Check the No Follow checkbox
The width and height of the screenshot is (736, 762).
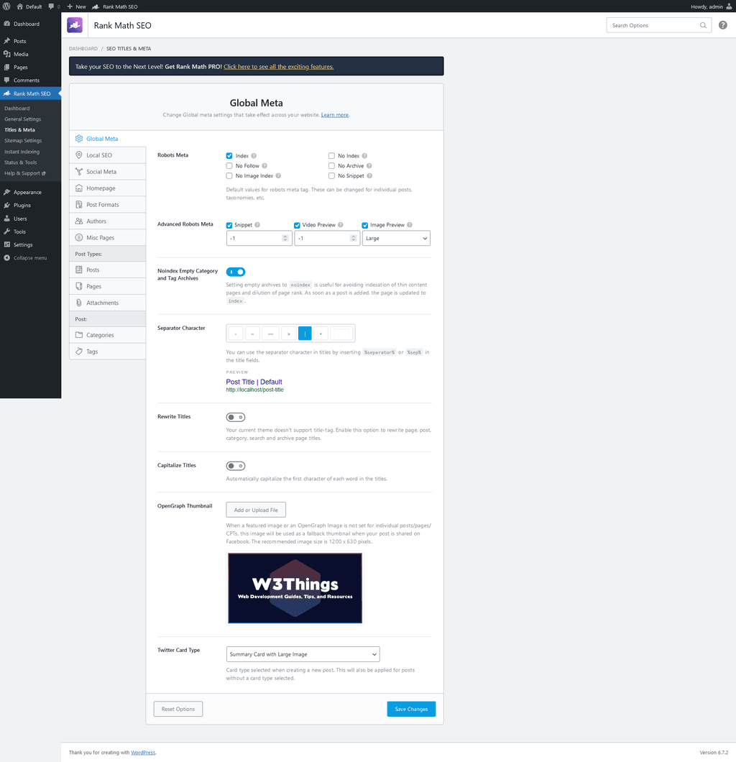[229, 166]
